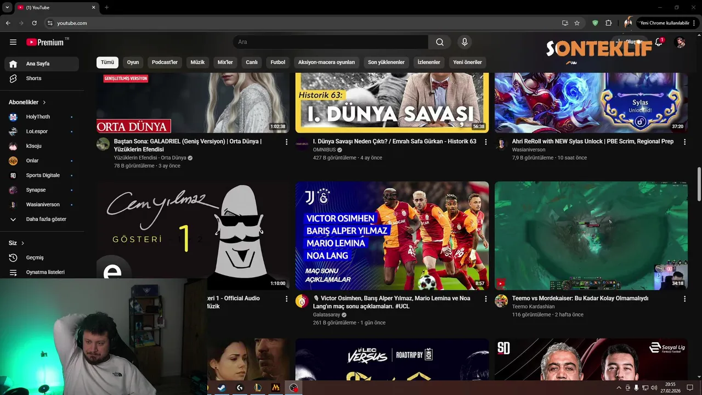
Task: Open Windows notification center icon
Action: pyautogui.click(x=690, y=388)
